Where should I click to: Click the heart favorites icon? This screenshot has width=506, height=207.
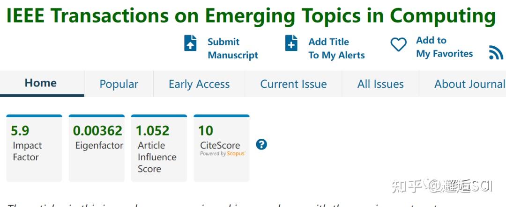click(399, 45)
